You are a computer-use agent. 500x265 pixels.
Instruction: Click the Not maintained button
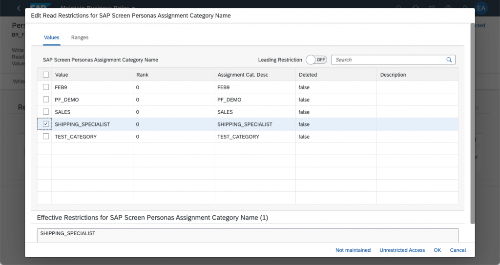tap(353, 250)
